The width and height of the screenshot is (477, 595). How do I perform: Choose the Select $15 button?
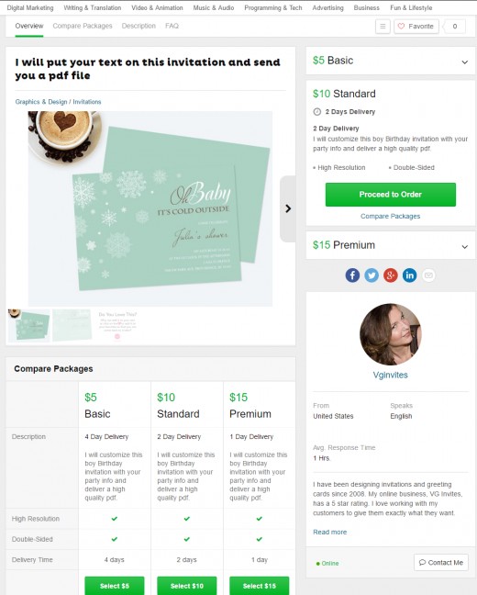click(x=260, y=586)
